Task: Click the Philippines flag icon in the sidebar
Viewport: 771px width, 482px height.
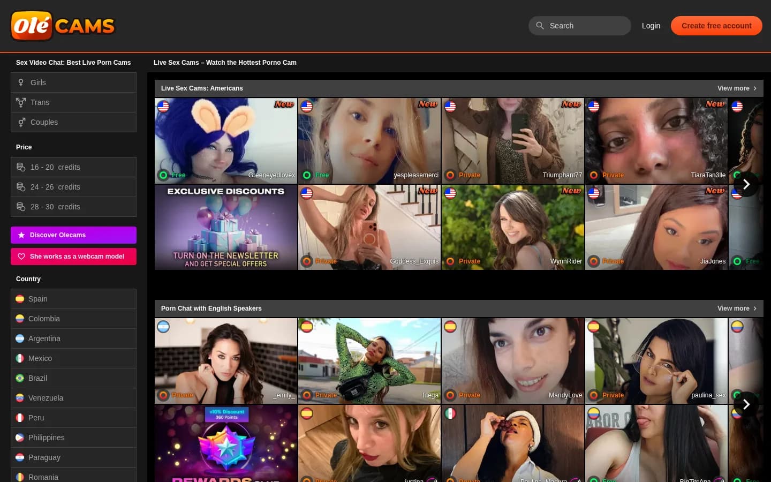Action: coord(20,438)
